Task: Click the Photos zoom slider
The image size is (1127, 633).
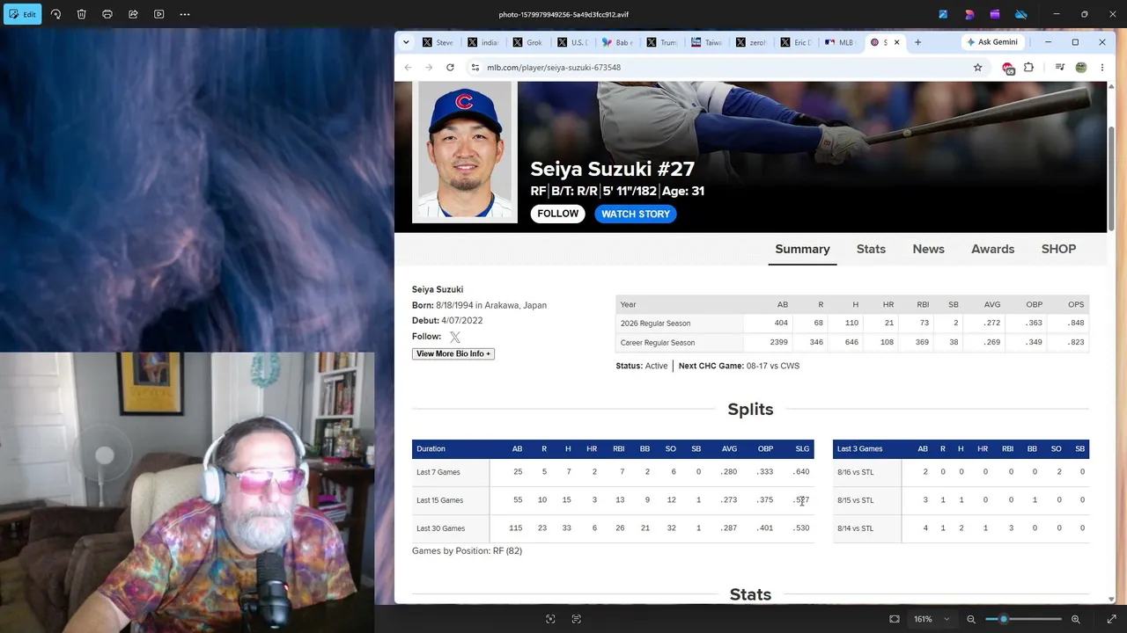Action: coord(1025,619)
